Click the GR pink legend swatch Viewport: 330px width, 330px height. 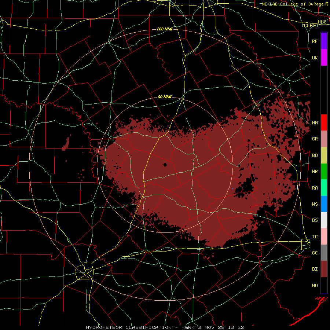tap(324, 139)
